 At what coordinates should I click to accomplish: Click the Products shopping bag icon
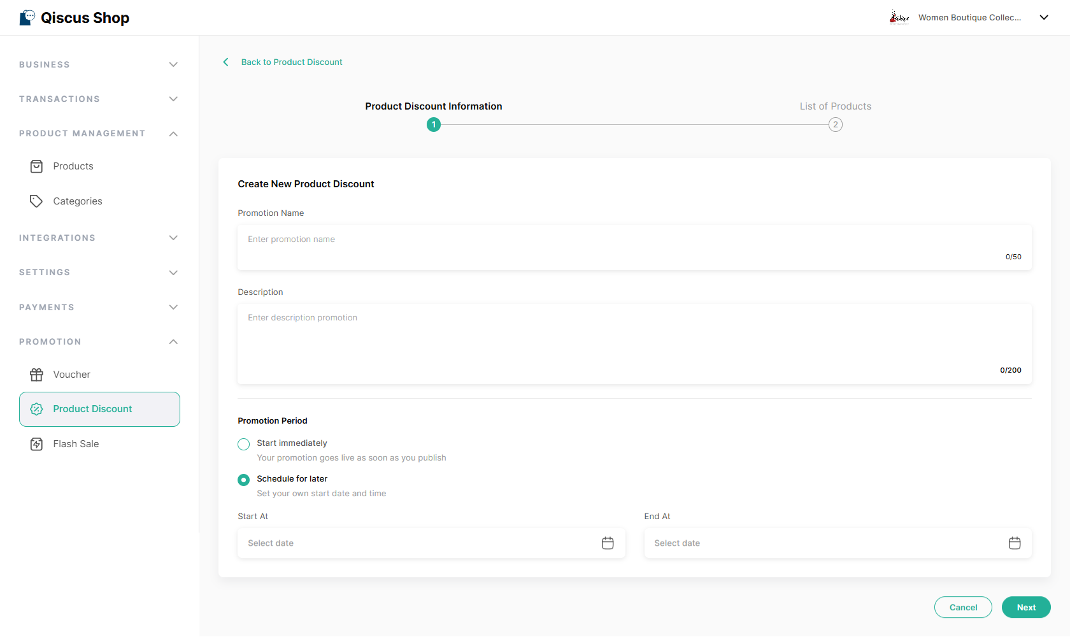[x=36, y=166]
